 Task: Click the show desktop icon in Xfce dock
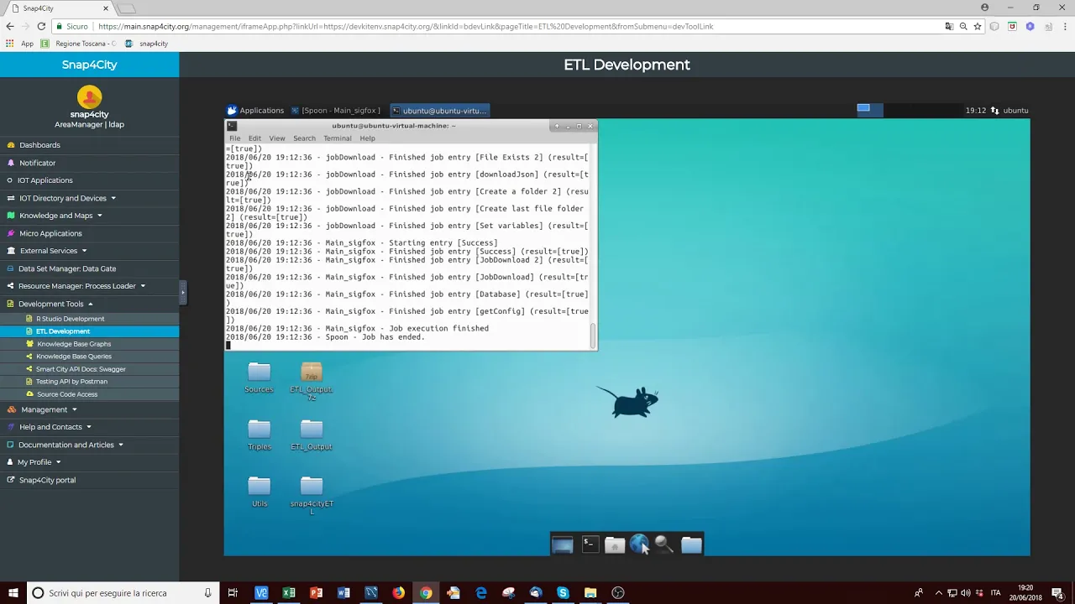562,545
